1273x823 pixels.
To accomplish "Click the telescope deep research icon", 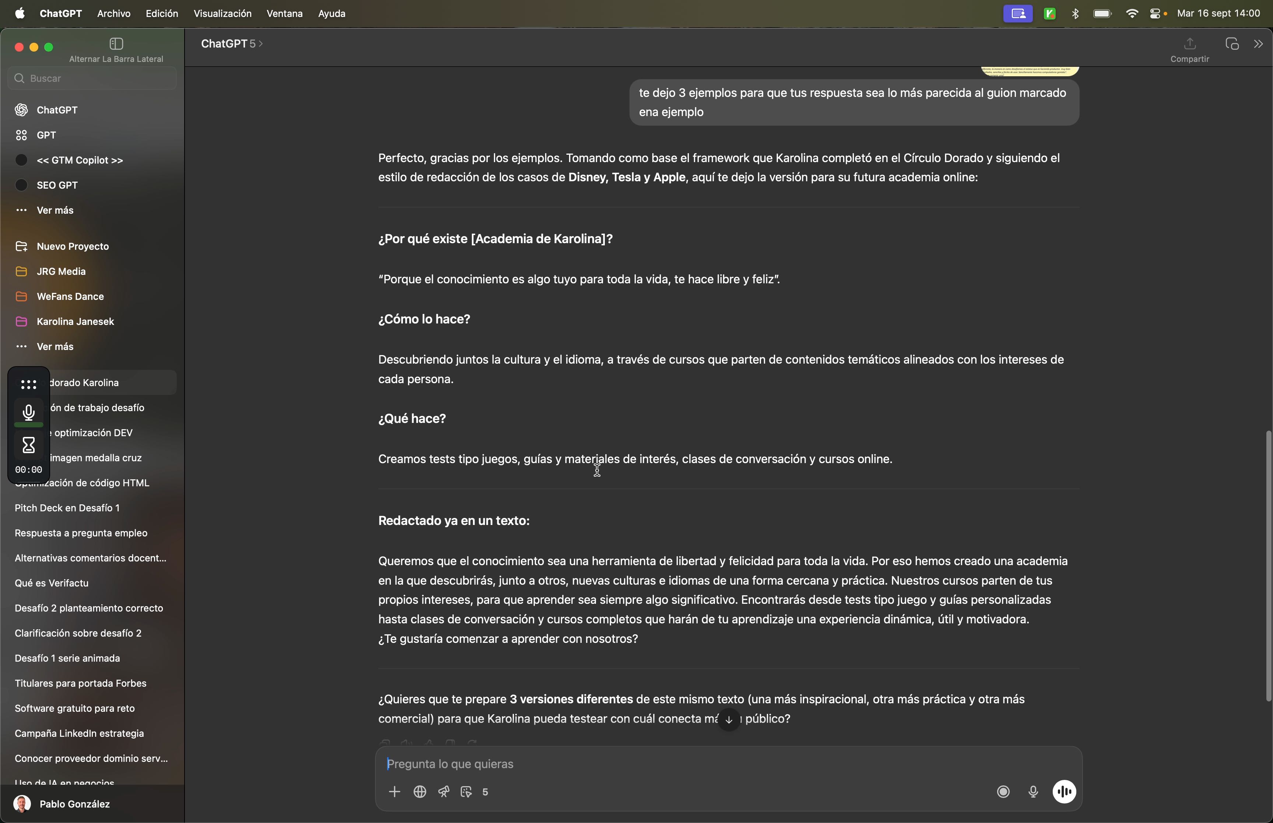I will coord(444,792).
